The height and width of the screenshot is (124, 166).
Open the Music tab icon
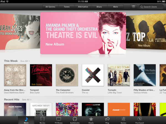[x=27, y=119]
